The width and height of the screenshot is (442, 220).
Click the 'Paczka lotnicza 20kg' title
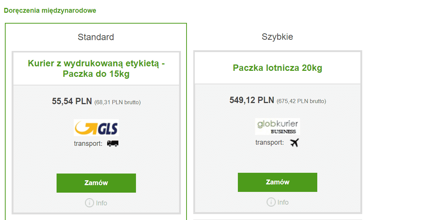[x=278, y=68]
